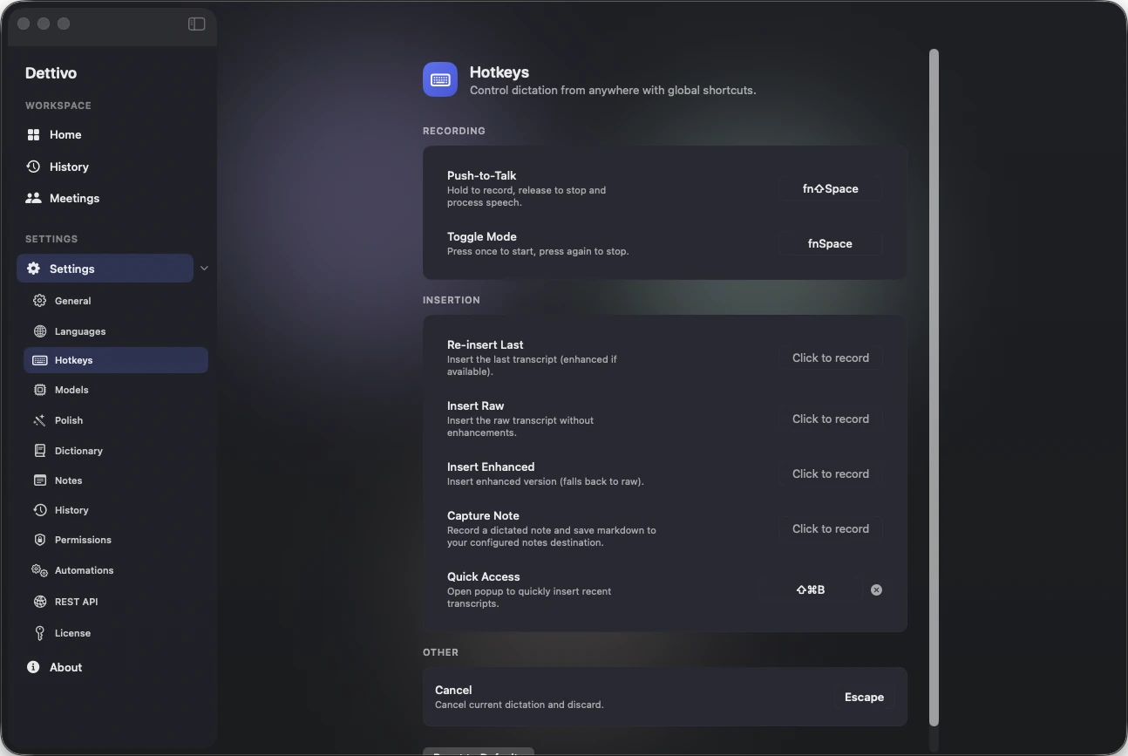Click the Dictionary book icon

[x=39, y=451]
